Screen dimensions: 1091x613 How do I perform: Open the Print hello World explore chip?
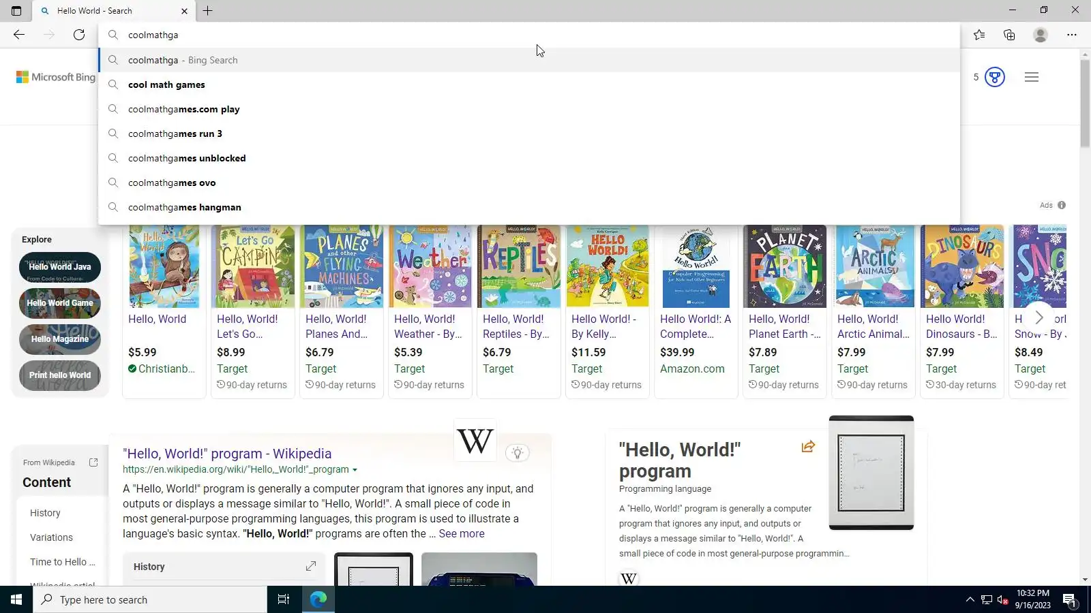pos(60,375)
